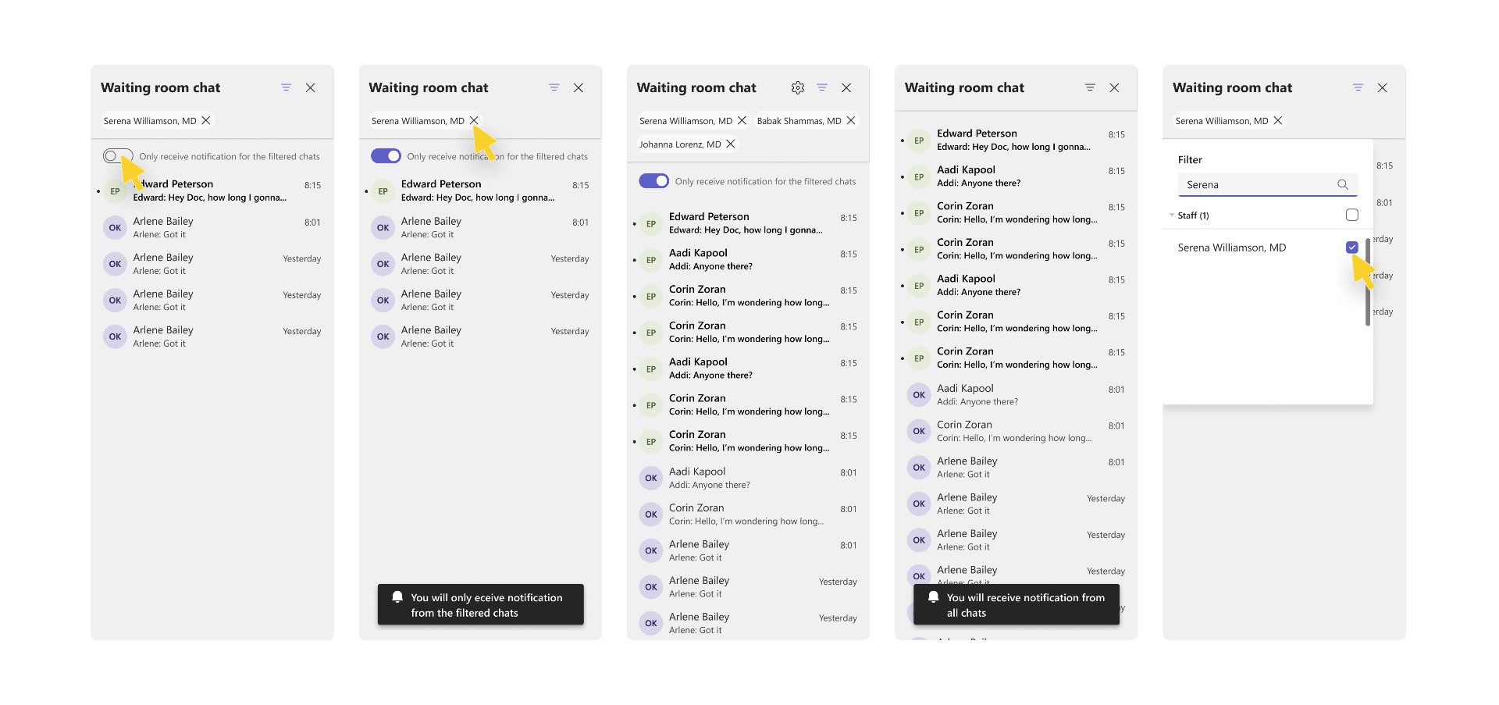Click OK avatar of Aadi Kapool 8:01 in gear panel

(651, 478)
